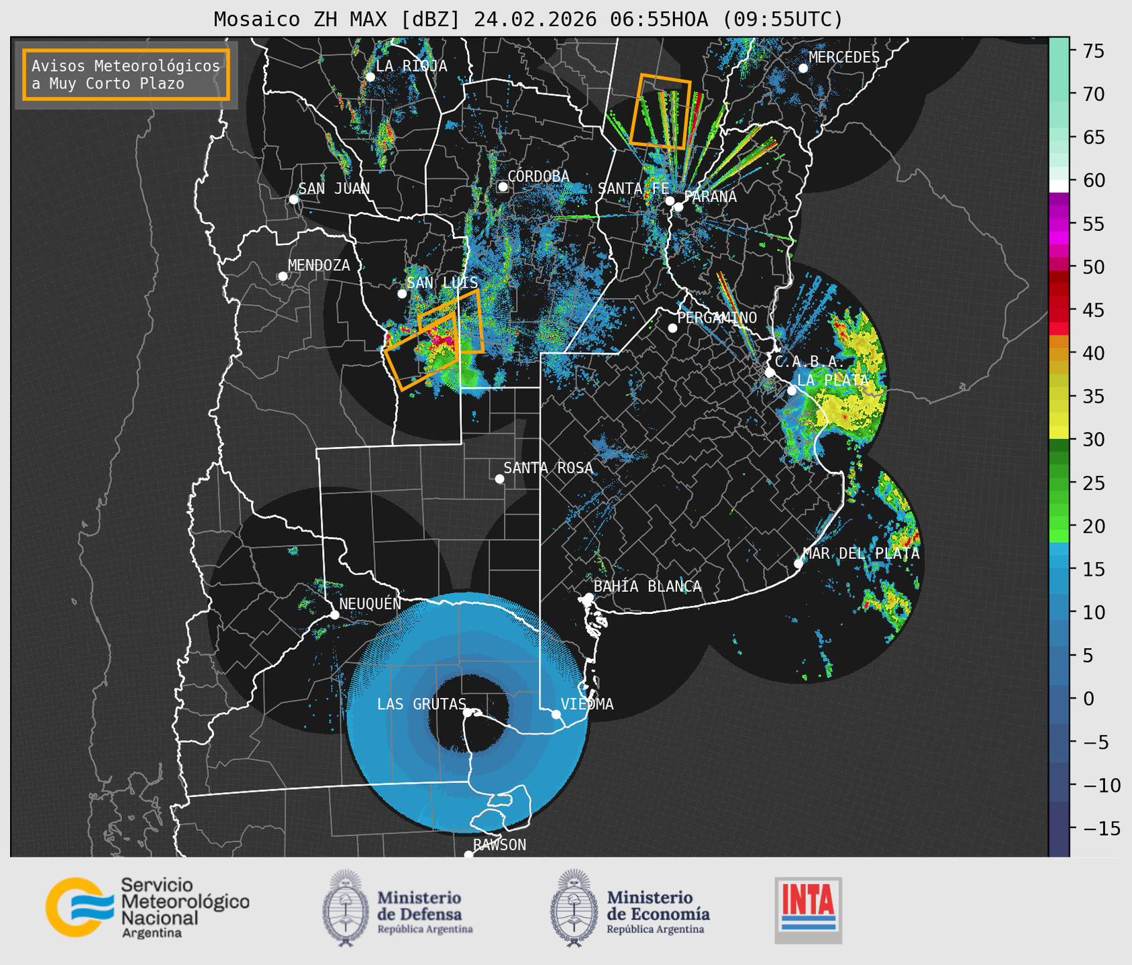Click the PARANÁ city label
This screenshot has width=1132, height=965.
point(711,197)
